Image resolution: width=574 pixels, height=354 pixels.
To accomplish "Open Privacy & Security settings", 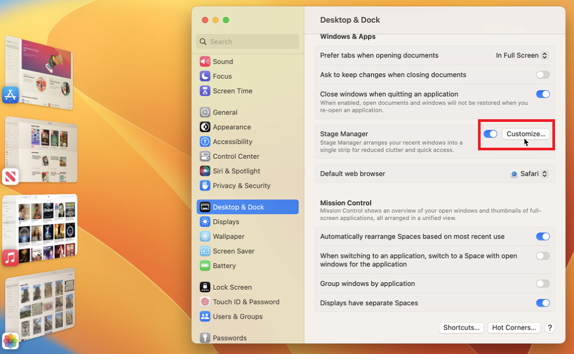I will 206,186.
